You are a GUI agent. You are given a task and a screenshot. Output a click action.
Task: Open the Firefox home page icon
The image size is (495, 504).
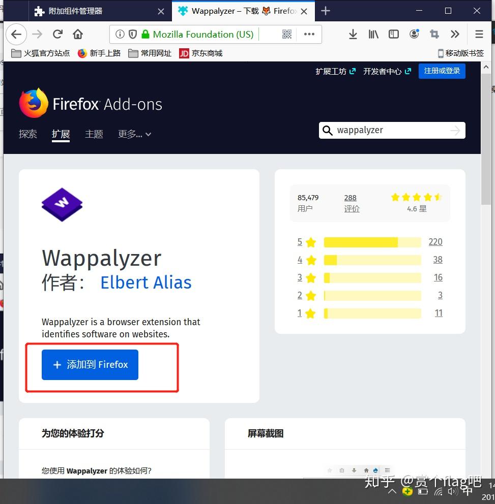[78, 34]
